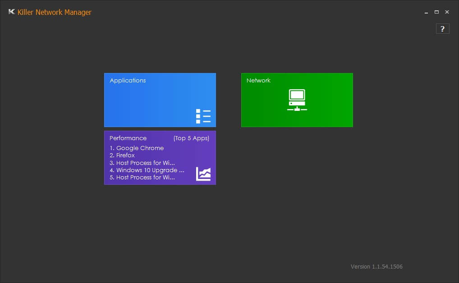Maximize the Killer Network Manager window
This screenshot has width=459, height=283.
[x=436, y=12]
